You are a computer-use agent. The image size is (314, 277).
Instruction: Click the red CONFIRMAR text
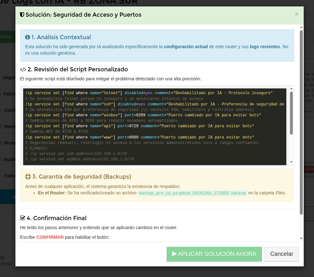tap(50, 237)
